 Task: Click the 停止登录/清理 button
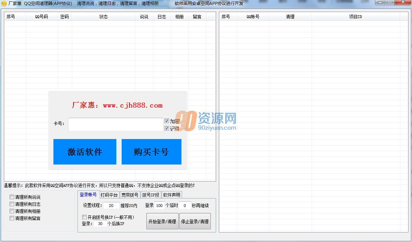[195, 221]
